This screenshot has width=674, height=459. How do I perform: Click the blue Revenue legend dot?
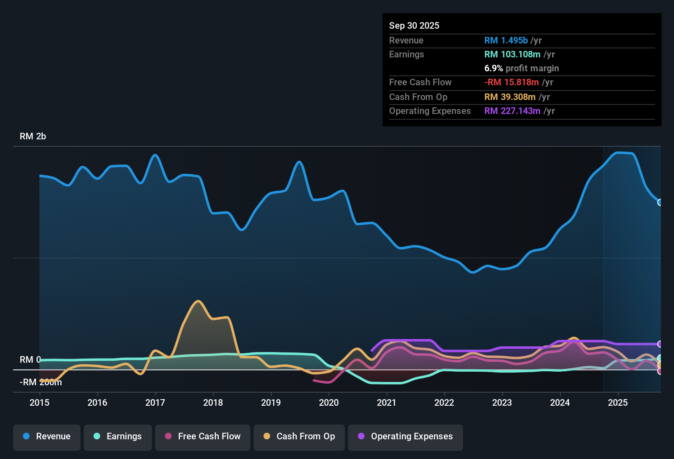click(x=26, y=436)
